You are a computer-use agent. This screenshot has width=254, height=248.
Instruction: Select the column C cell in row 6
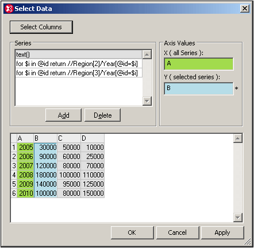pyautogui.click(x=69, y=193)
